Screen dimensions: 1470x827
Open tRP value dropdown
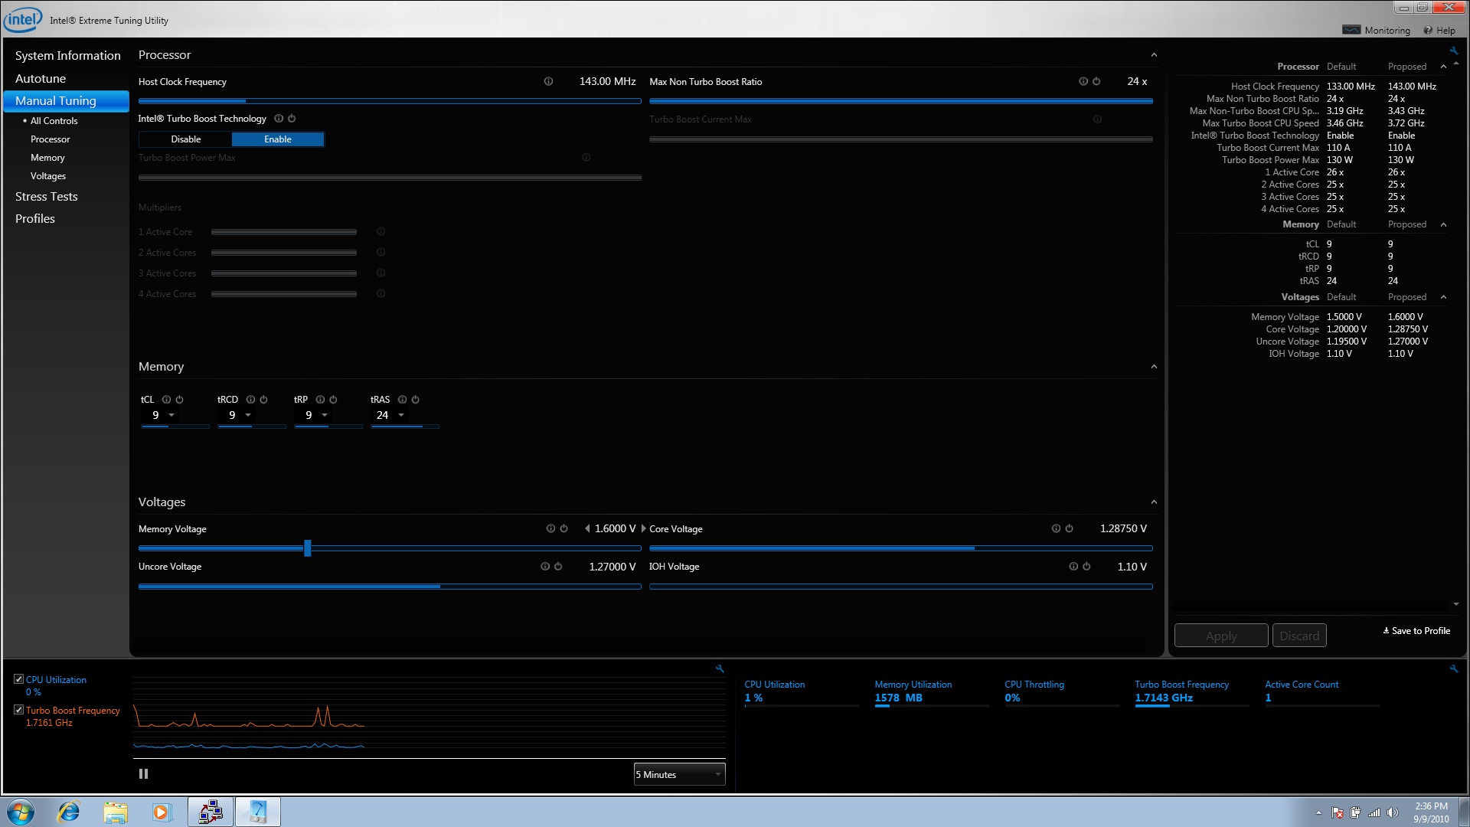click(x=325, y=415)
